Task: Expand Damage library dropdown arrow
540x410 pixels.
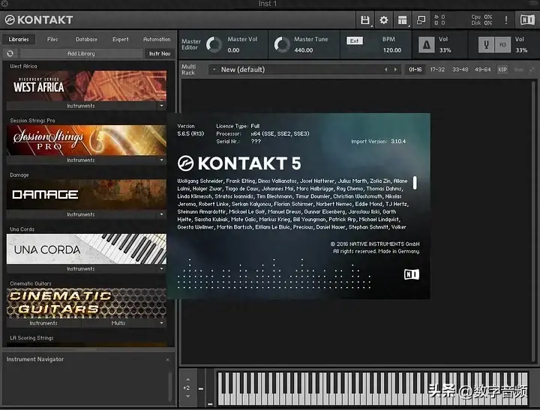Action: point(161,214)
